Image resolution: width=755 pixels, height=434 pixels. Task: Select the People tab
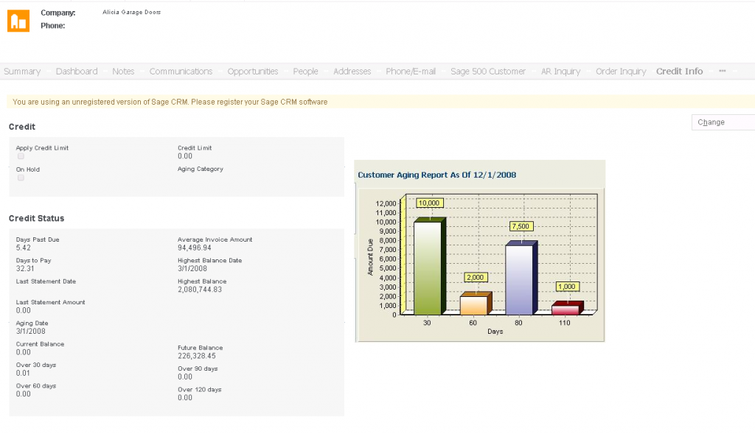tap(305, 71)
